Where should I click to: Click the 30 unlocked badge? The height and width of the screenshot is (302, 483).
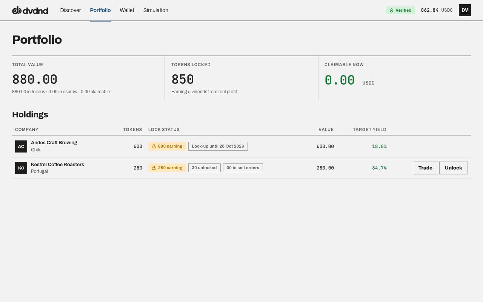(205, 168)
